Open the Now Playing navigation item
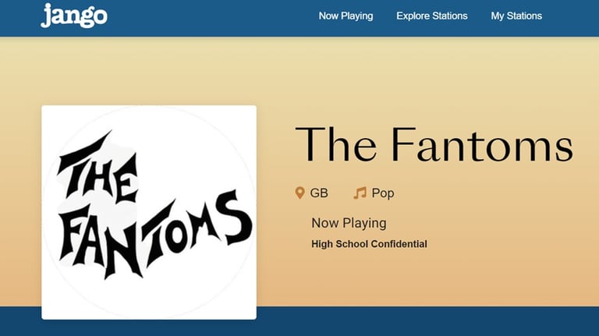The image size is (599, 336). coord(346,16)
